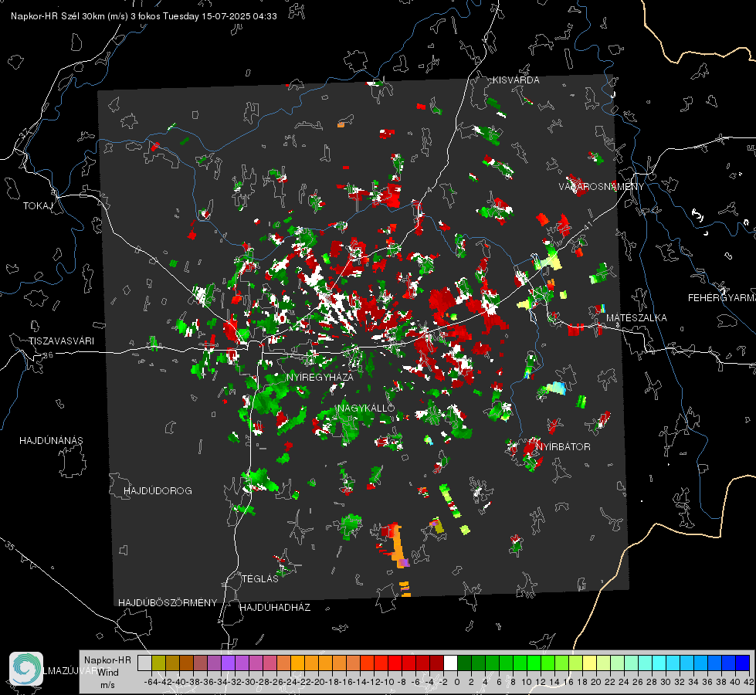Screen dimensions: 756x695
Task: Select the MÁTÉSZALKA town label
Action: (x=636, y=318)
